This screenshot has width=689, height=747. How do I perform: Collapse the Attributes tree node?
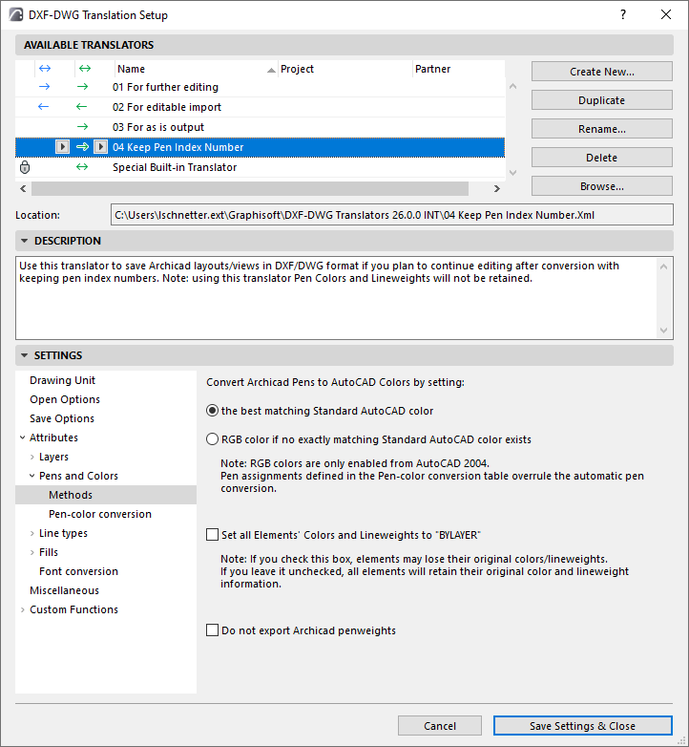tap(22, 438)
